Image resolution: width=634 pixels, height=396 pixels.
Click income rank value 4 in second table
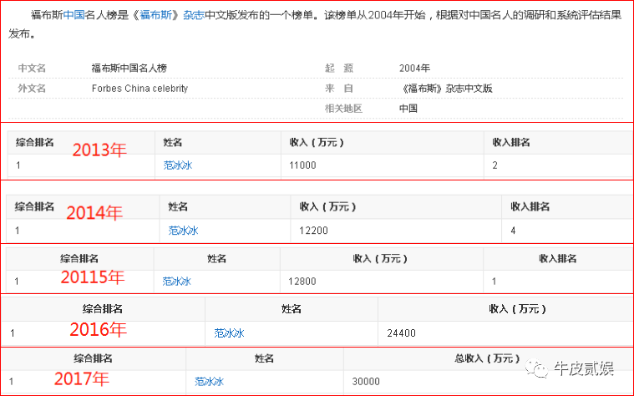point(513,231)
